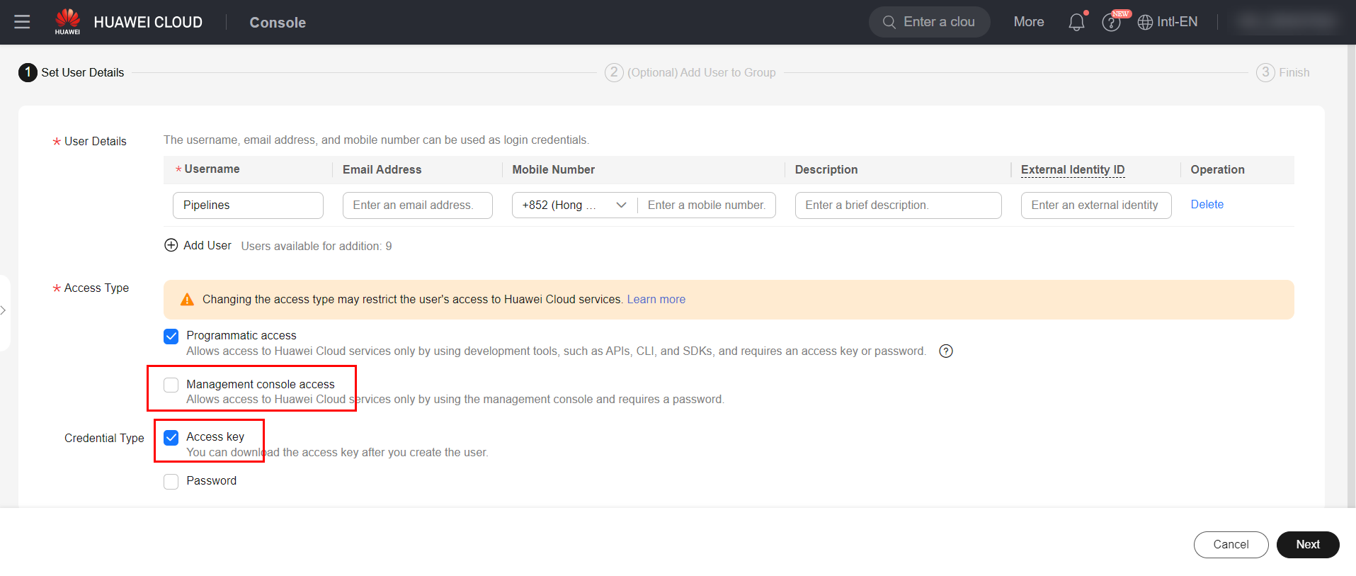Click the Huawei logo icon

coord(68,20)
